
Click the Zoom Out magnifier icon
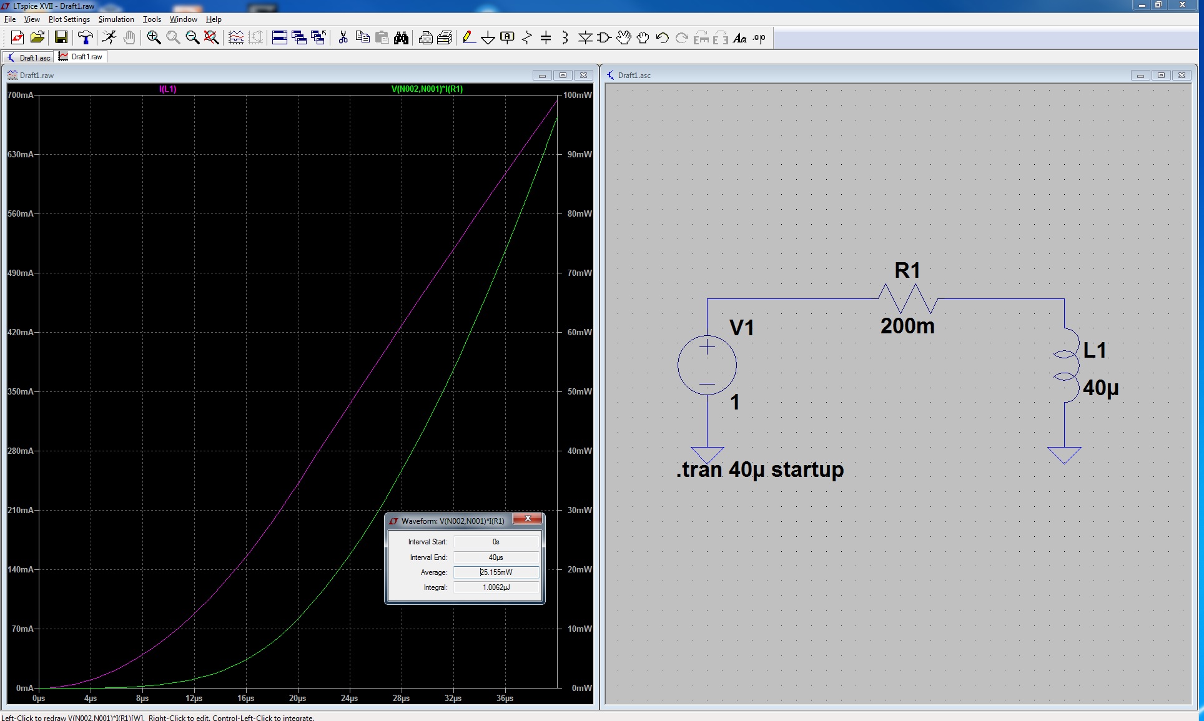(x=192, y=38)
